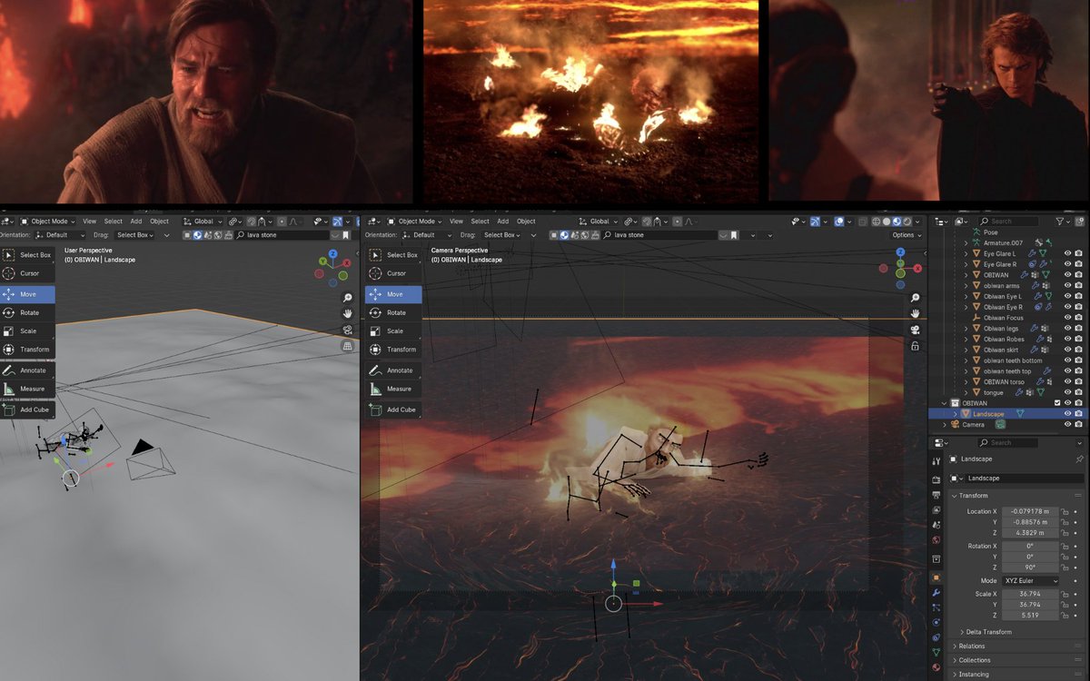Select the Measure tool in camera viewport
The width and height of the screenshot is (1090, 681).
393,389
